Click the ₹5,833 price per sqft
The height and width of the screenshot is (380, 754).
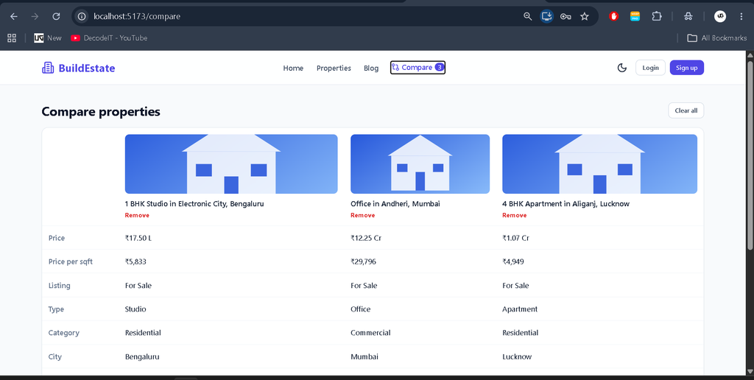click(135, 261)
